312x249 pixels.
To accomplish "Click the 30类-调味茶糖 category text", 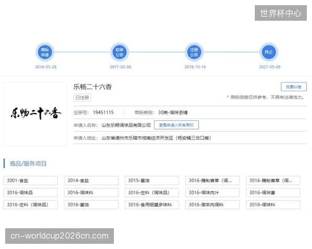I will (x=173, y=113).
